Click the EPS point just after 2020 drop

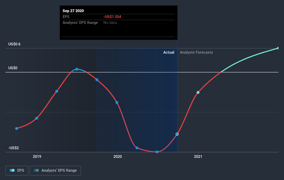(137, 148)
